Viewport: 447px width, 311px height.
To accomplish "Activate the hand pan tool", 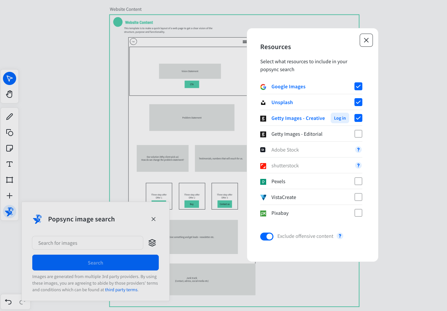I will pyautogui.click(x=10, y=94).
